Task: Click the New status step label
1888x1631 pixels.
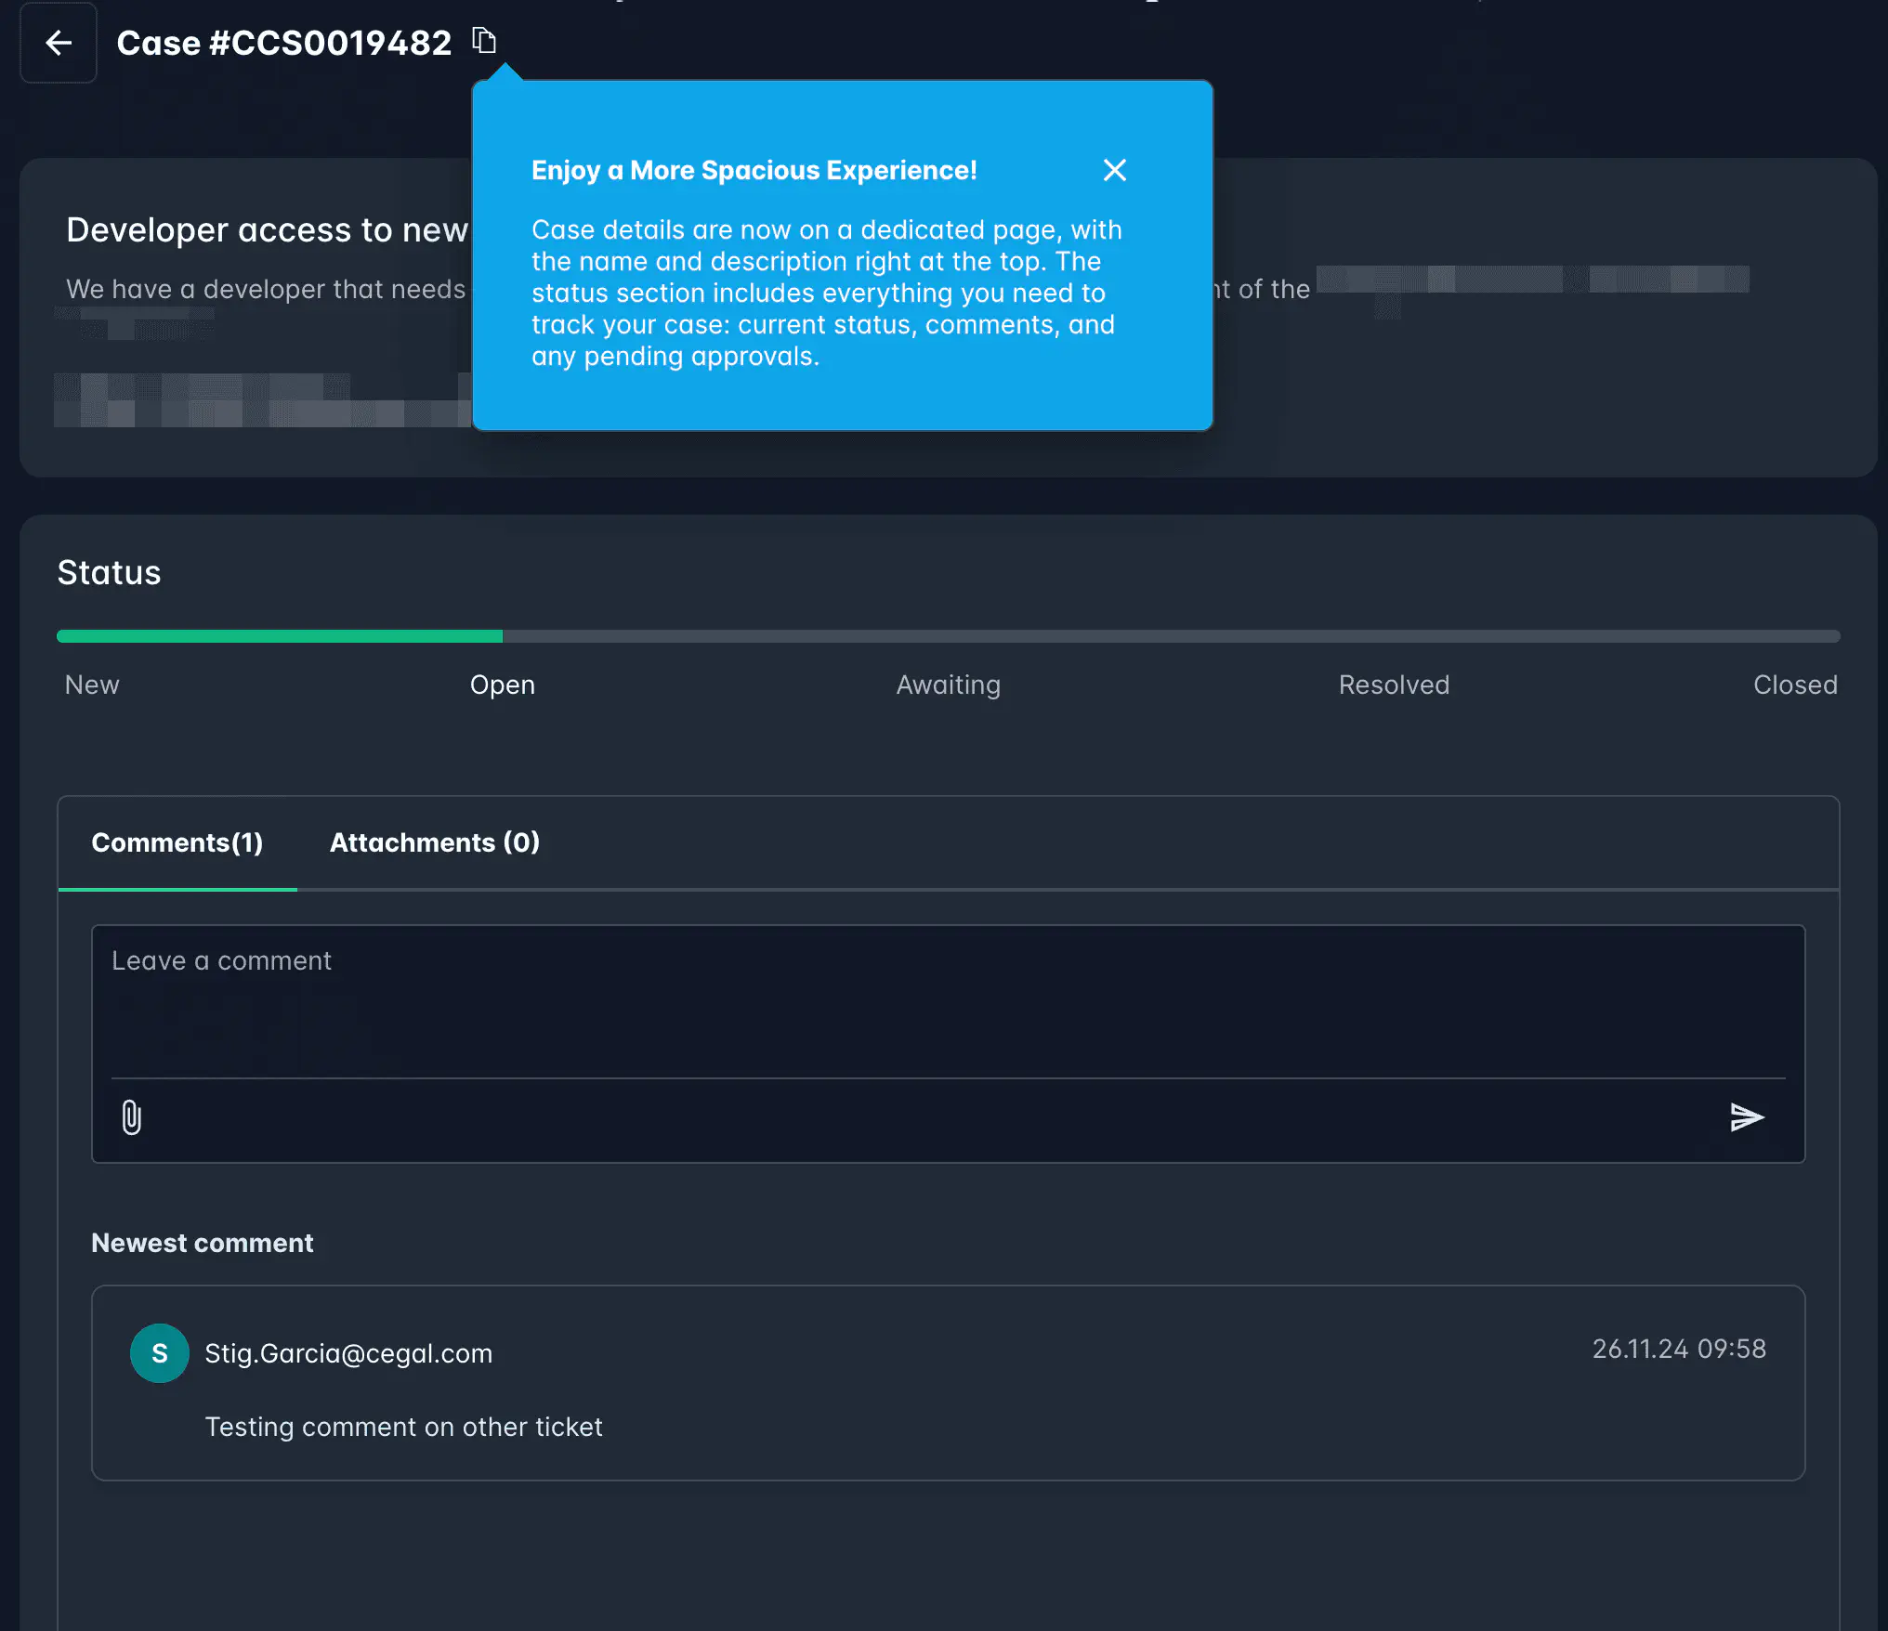Action: [92, 685]
